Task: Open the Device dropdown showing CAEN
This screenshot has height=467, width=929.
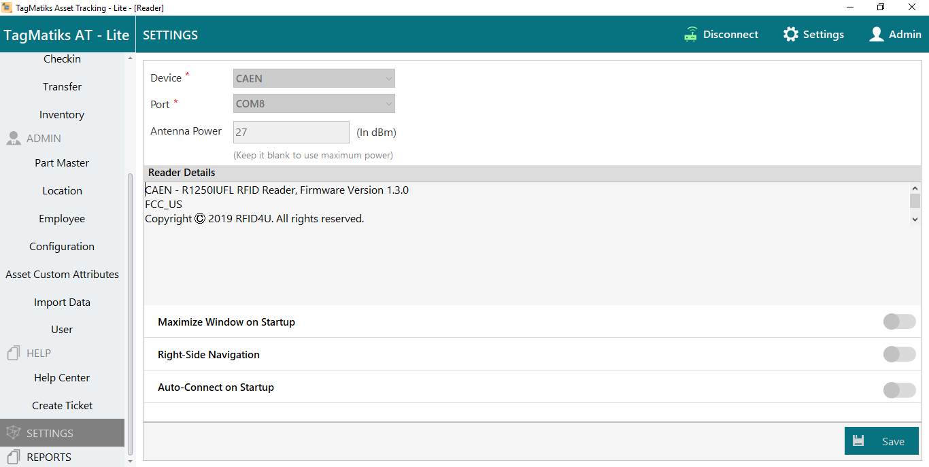Action: (314, 79)
